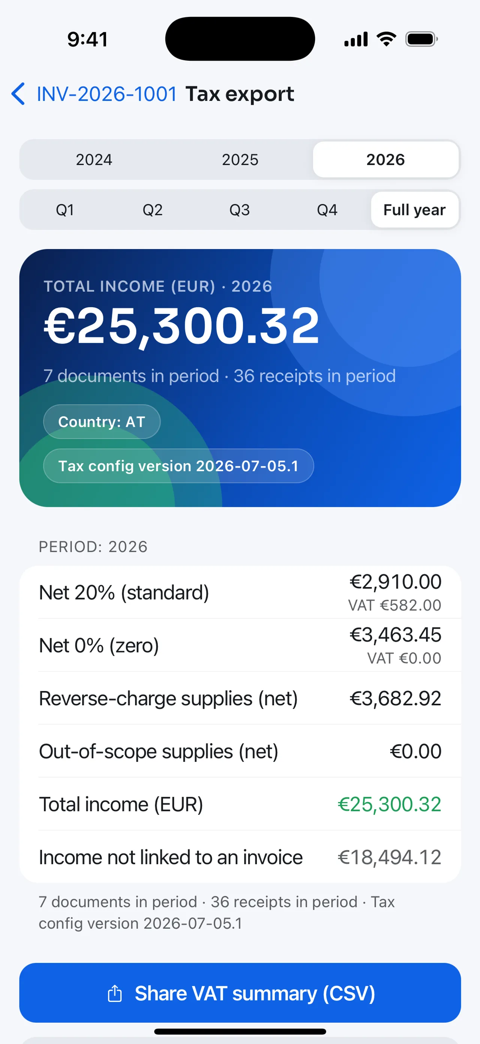Tap the Wi-Fi status icon
The width and height of the screenshot is (480, 1044).
[x=386, y=39]
